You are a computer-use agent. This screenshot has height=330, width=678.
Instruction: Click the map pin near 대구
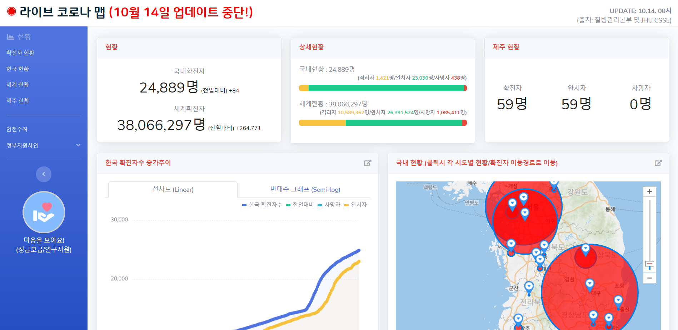[589, 285]
